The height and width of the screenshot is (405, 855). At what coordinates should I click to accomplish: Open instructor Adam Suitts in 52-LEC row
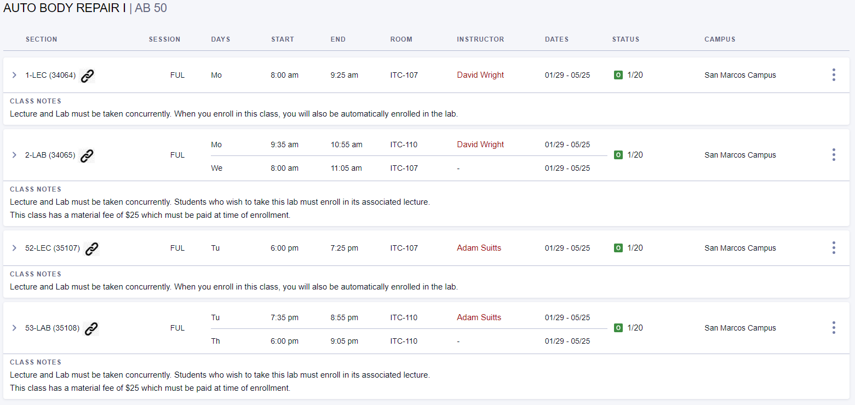coord(479,248)
